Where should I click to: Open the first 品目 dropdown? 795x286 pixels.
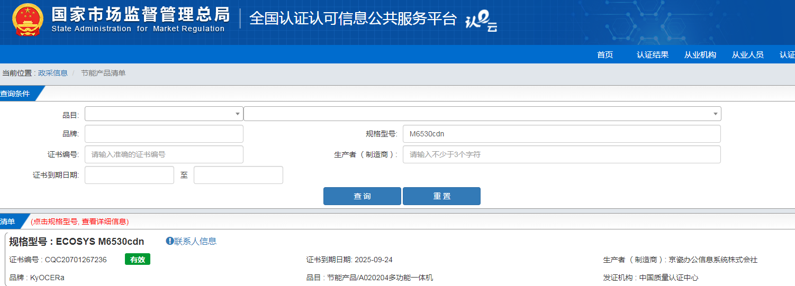click(164, 114)
